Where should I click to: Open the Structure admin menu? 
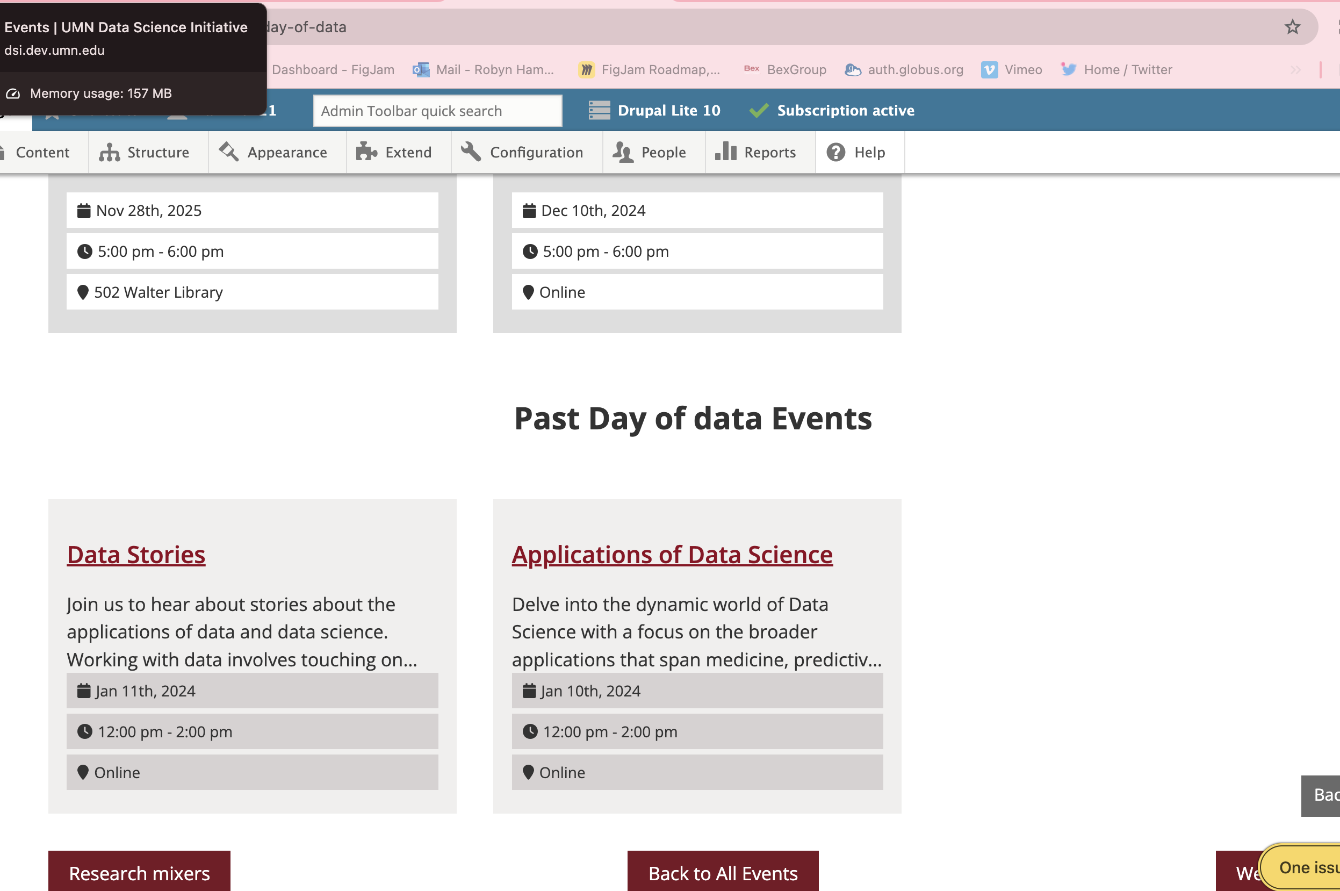(x=145, y=152)
